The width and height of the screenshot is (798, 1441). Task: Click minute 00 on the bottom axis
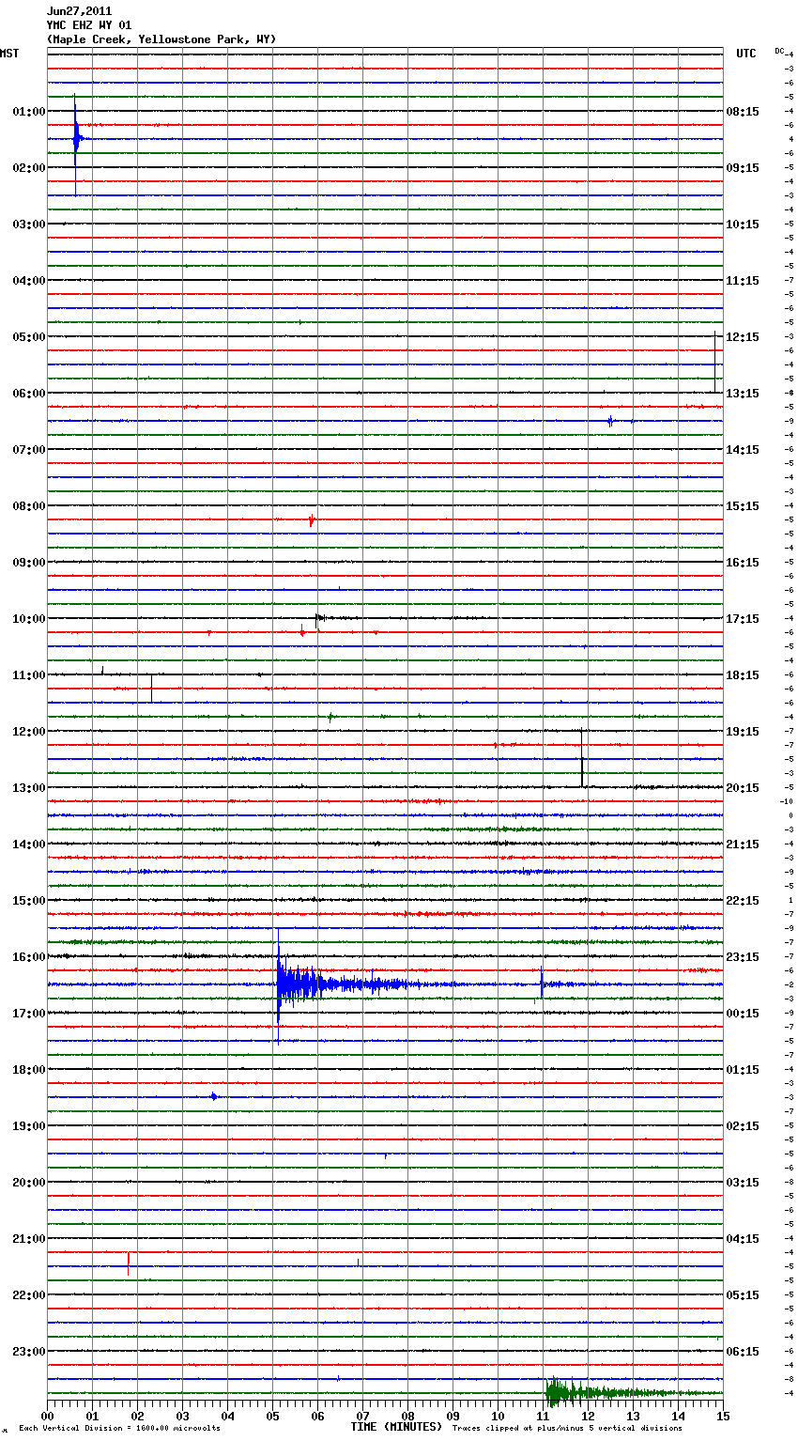click(x=48, y=1416)
